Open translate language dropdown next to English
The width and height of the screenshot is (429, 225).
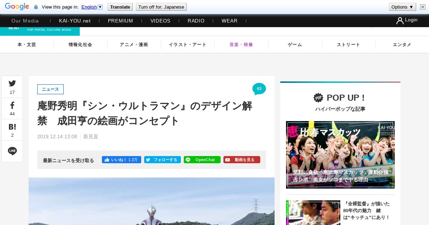coord(100,7)
